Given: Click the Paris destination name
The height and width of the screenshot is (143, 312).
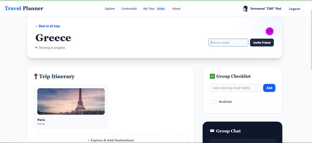Looking at the screenshot, I should pyautogui.click(x=41, y=120).
